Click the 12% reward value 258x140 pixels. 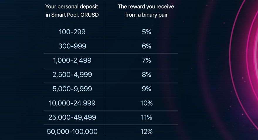[x=146, y=132]
